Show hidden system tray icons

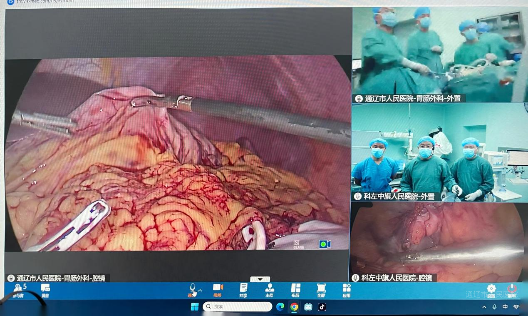point(484,307)
